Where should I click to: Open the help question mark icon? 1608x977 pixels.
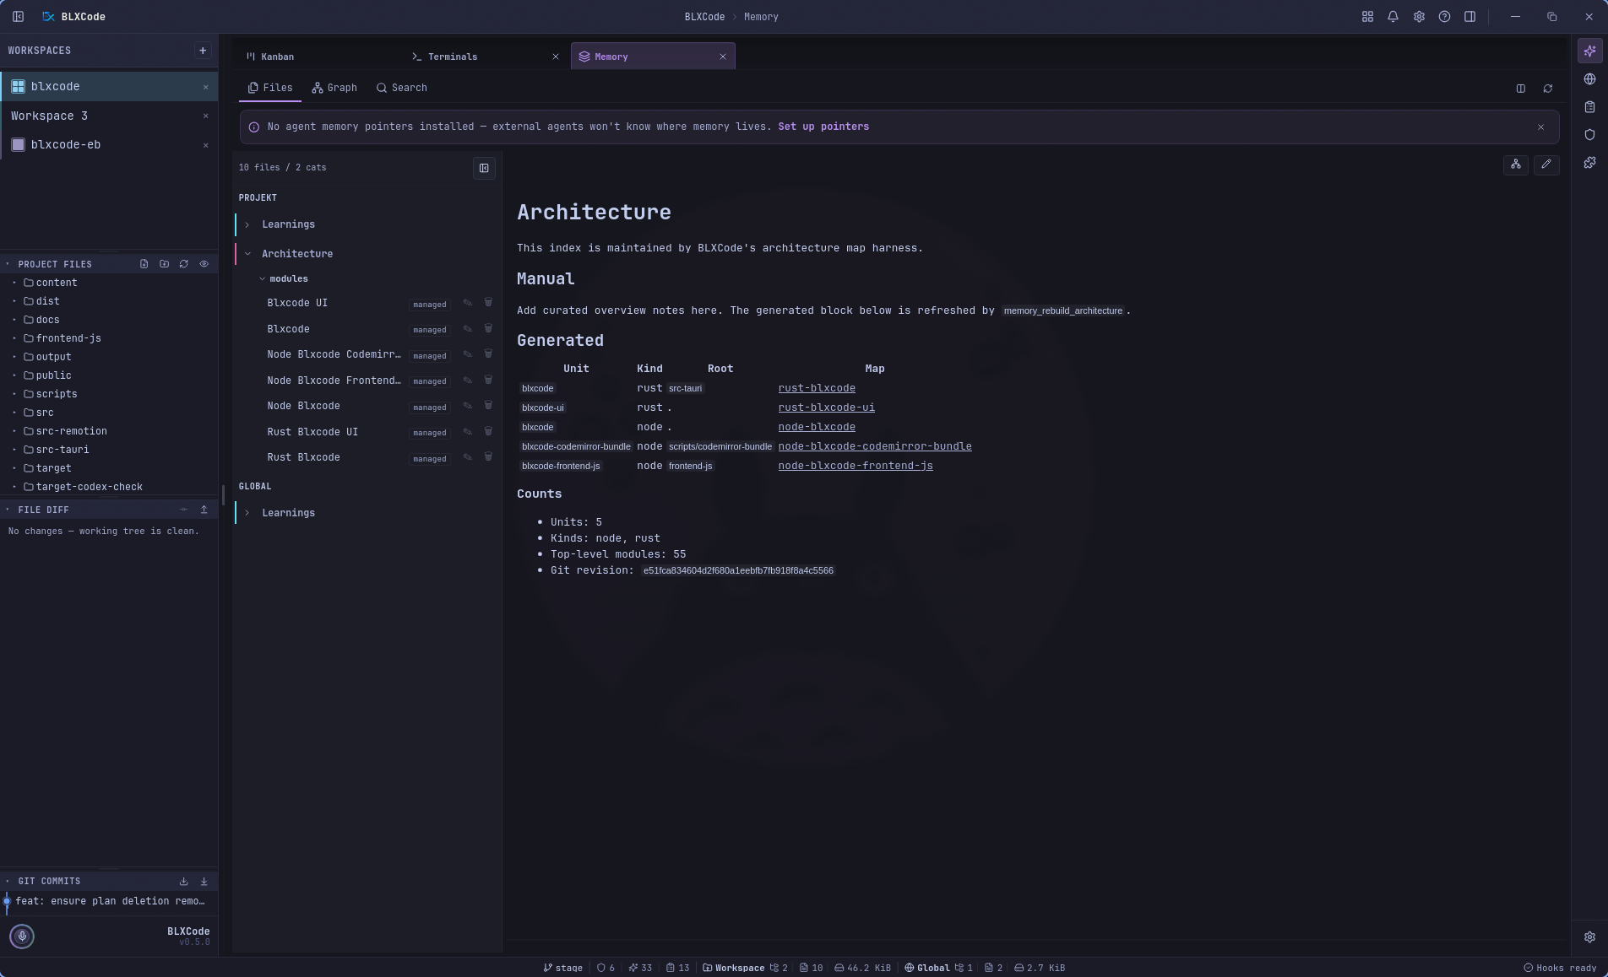(x=1444, y=17)
